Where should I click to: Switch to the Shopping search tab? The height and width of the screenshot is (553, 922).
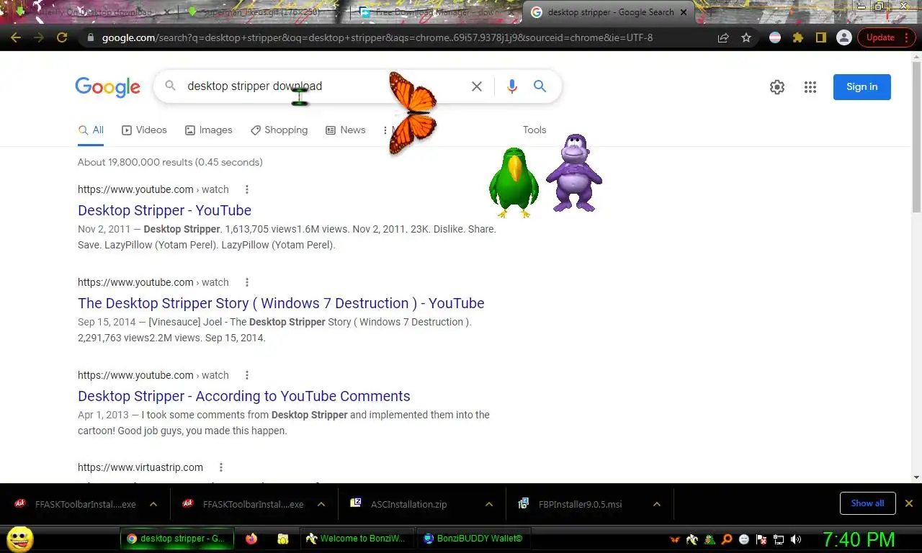tap(279, 130)
